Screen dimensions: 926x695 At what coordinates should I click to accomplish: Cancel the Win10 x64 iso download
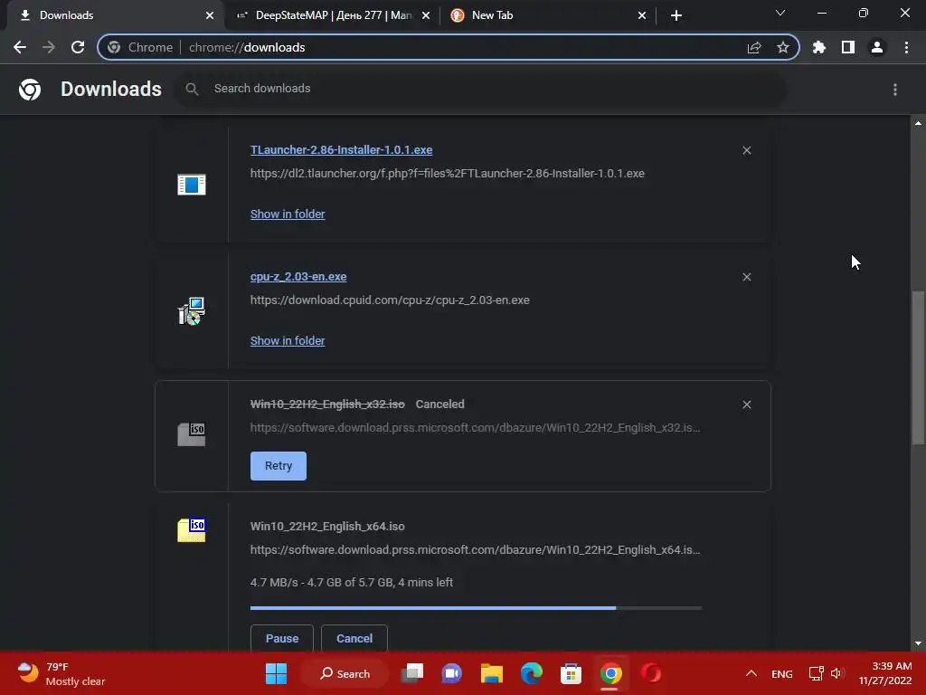click(x=354, y=638)
